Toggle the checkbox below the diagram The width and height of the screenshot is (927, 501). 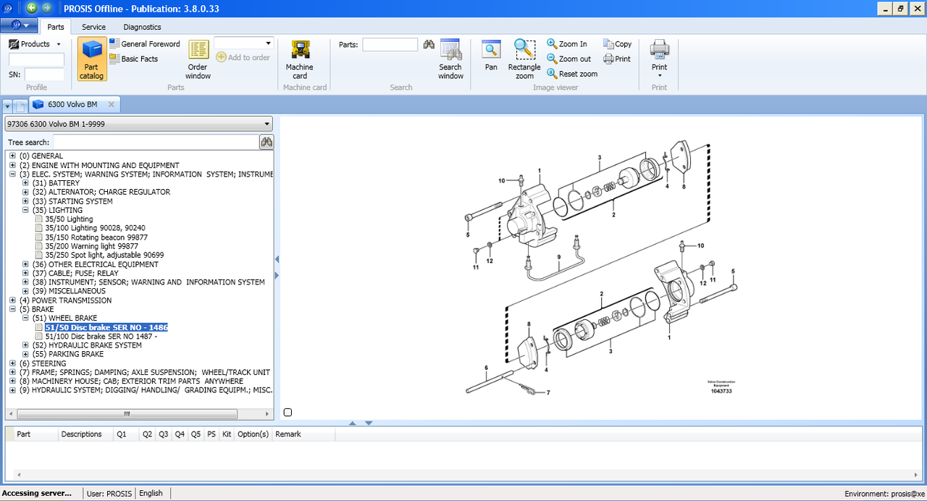tap(288, 413)
